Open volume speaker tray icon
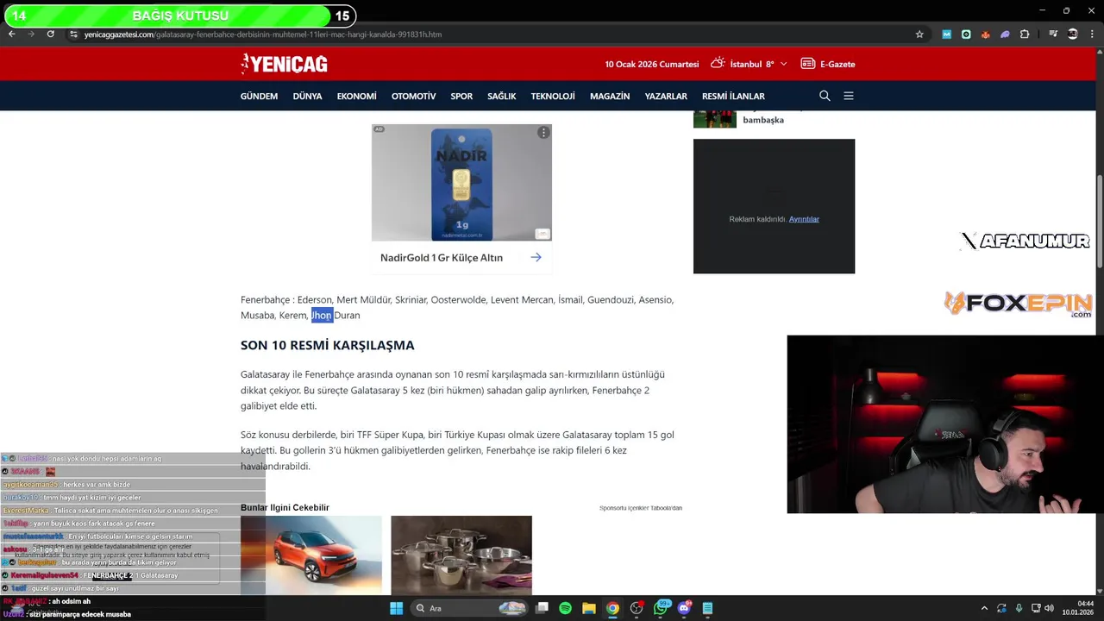 tap(1049, 608)
